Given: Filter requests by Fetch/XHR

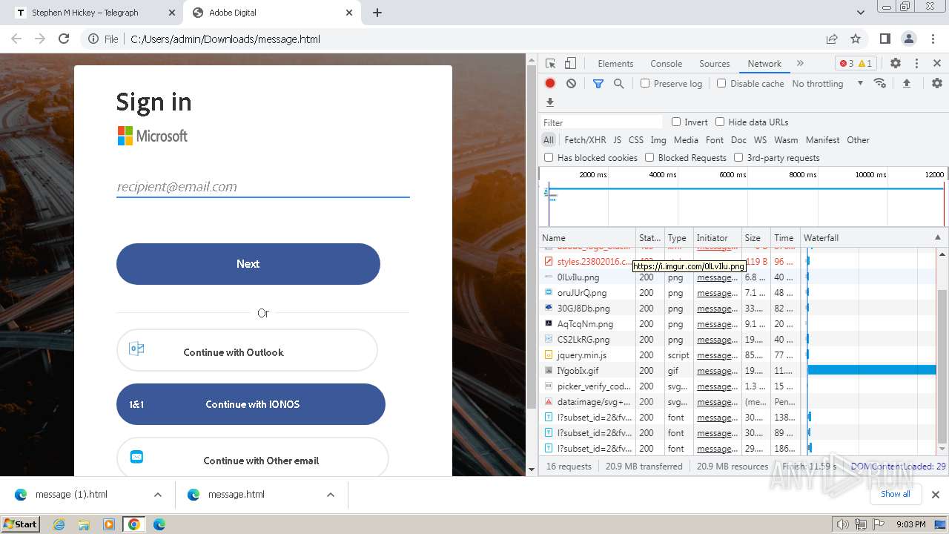Looking at the screenshot, I should pos(585,139).
